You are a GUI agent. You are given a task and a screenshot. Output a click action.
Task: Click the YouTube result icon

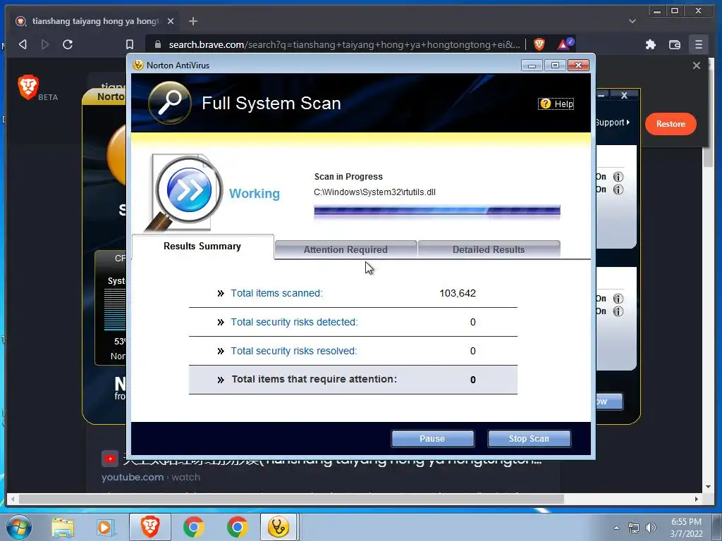pos(109,459)
